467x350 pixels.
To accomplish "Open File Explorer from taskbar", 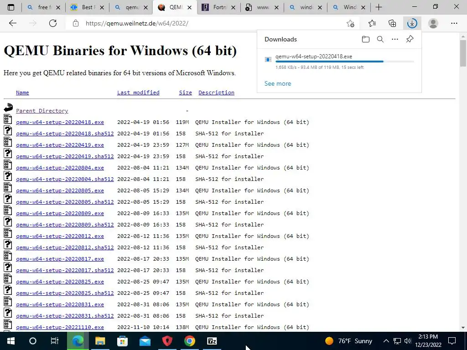I will [100, 341].
